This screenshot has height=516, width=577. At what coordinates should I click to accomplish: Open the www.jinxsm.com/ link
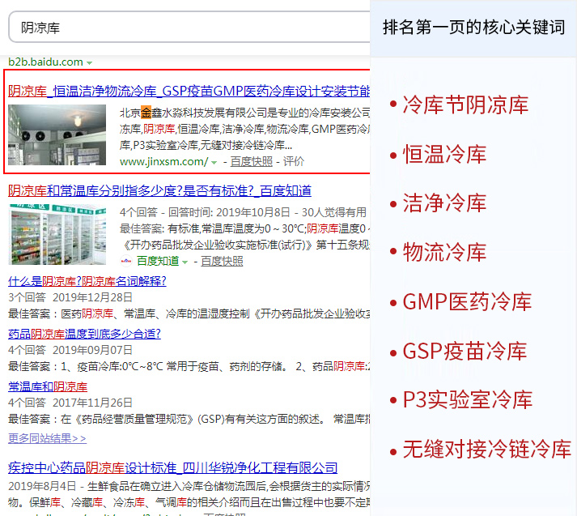tap(163, 162)
